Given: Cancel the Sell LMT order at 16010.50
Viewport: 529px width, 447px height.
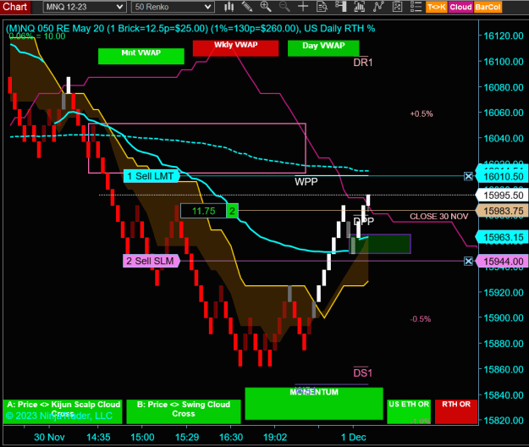Looking at the screenshot, I should pyautogui.click(x=468, y=176).
